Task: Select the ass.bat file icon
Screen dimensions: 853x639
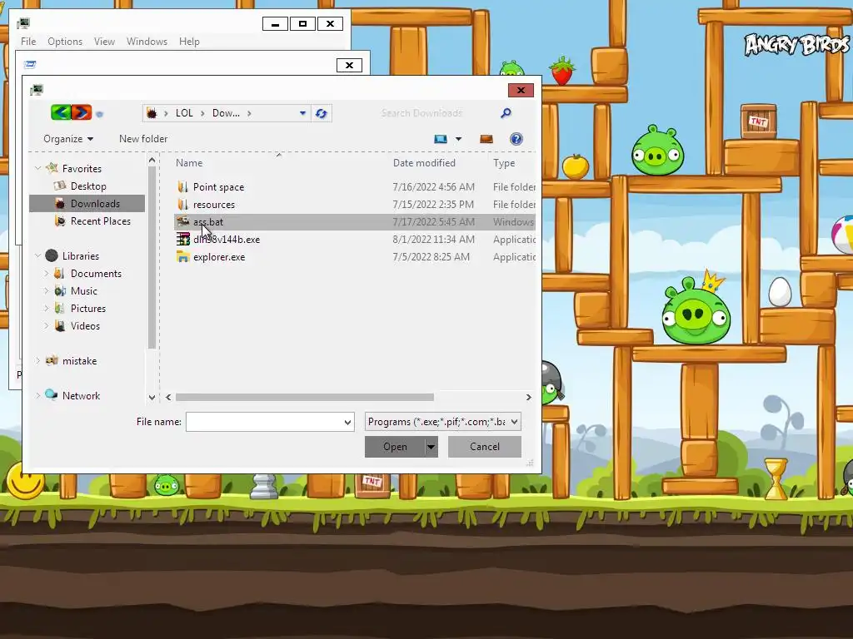Action: coord(182,221)
